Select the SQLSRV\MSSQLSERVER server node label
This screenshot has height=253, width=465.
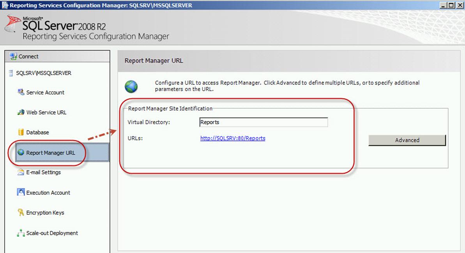(44, 73)
